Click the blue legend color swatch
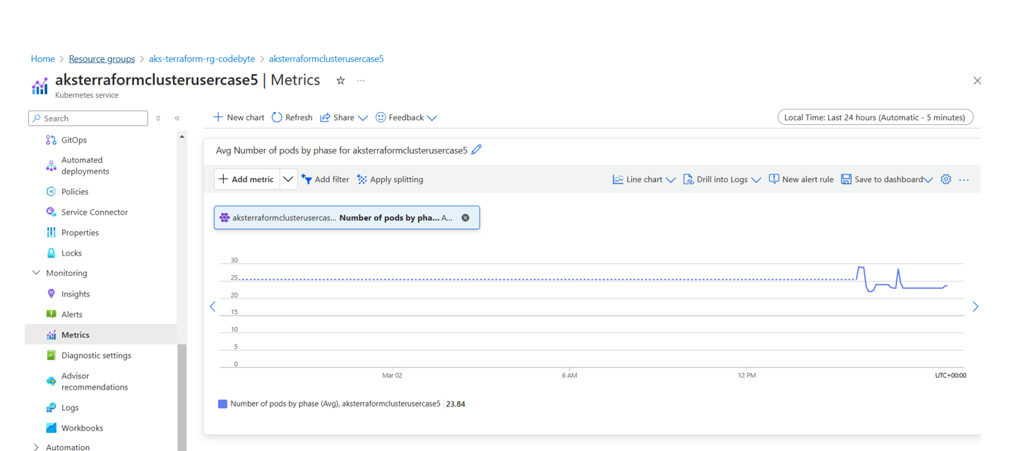This screenshot has height=451, width=1026. (222, 404)
